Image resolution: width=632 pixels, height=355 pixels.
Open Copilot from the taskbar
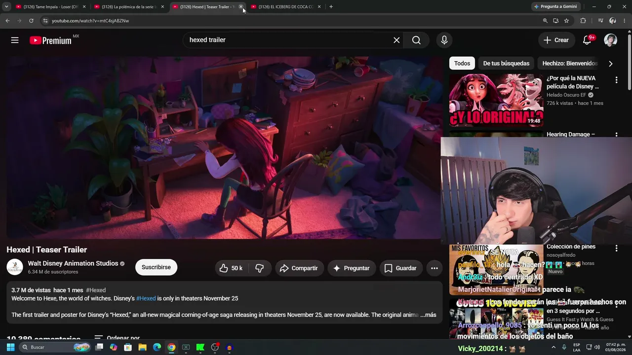(x=114, y=347)
